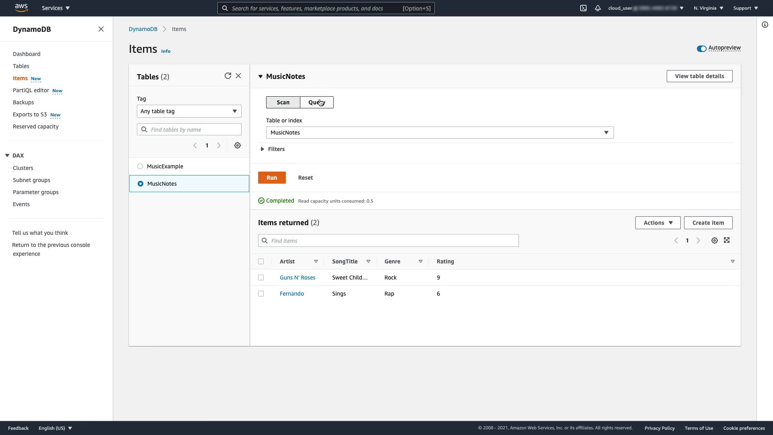Image resolution: width=773 pixels, height=435 pixels.
Task: Open the Fernando item link
Action: (291, 294)
